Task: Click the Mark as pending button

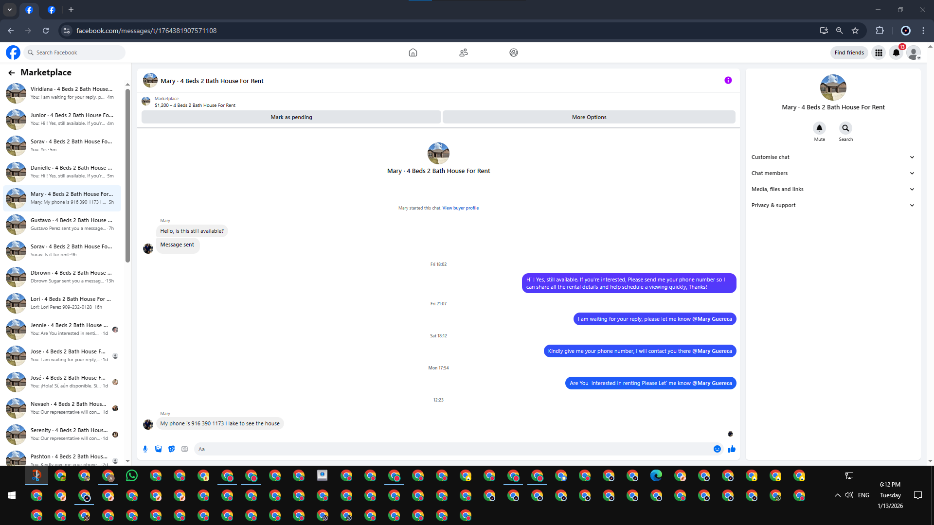Action: click(x=291, y=117)
